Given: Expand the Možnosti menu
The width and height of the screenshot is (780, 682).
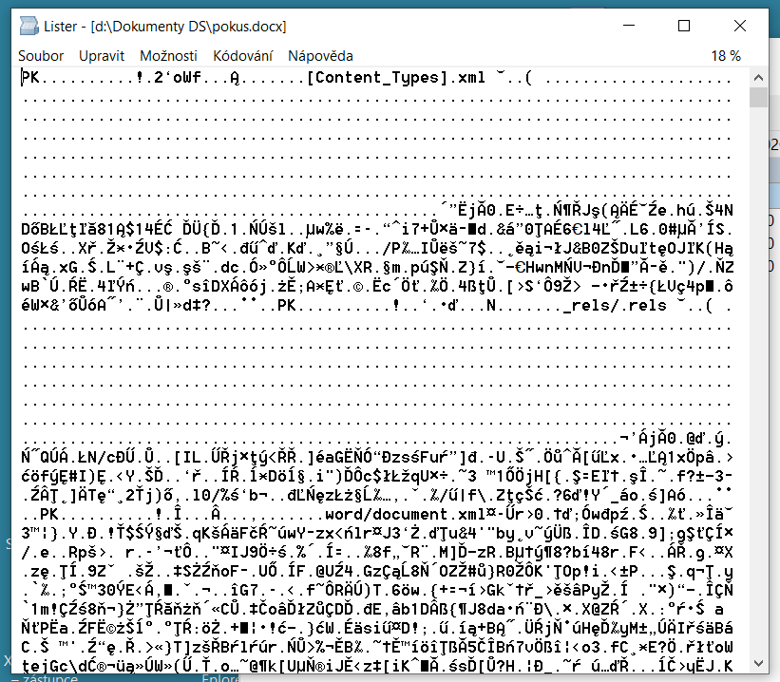Looking at the screenshot, I should click(168, 56).
